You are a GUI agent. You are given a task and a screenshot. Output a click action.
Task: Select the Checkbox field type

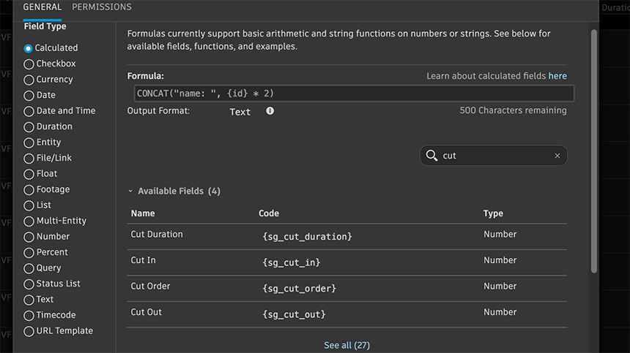coord(29,64)
